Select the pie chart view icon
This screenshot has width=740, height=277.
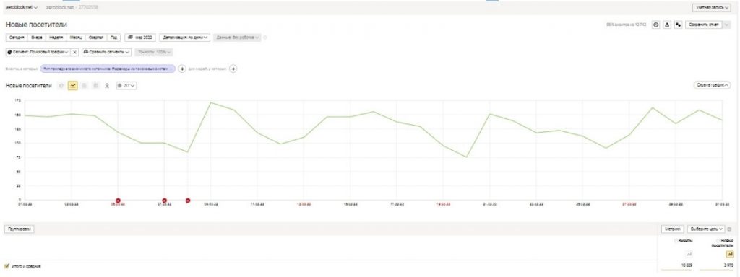pyautogui.click(x=61, y=86)
